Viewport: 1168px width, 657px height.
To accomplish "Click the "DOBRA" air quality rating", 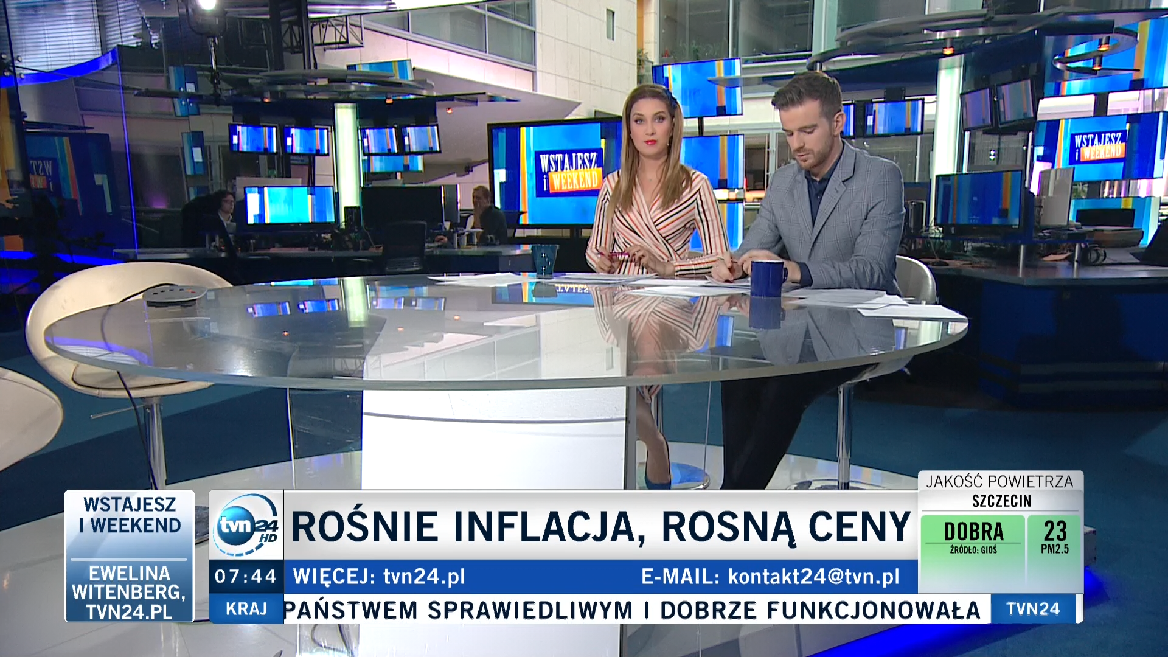I will pos(973,531).
